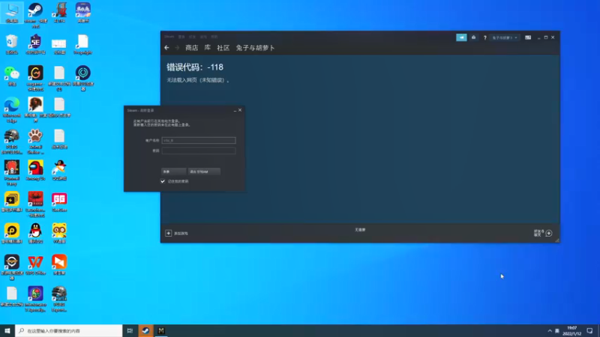Select the Recycle Bin desktop icon

(12, 44)
